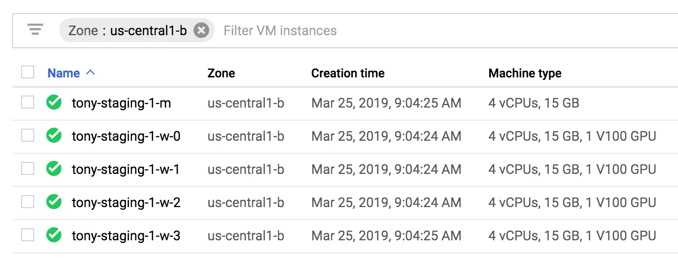
Task: Click the tony-staging-1-w-0 green status icon
Action: coord(54,136)
